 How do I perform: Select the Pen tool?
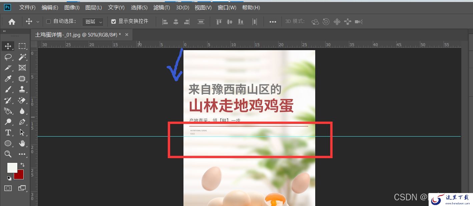(x=22, y=122)
